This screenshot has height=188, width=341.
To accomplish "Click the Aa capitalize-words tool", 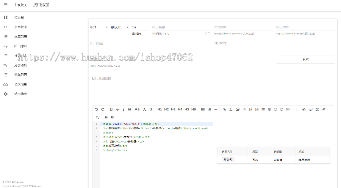I will pyautogui.click(x=137, y=109).
